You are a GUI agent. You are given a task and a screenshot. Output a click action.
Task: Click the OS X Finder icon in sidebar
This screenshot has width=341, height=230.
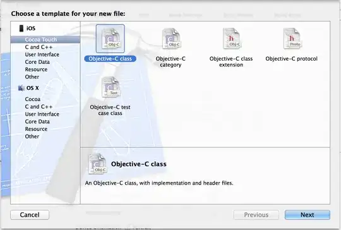point(21,88)
